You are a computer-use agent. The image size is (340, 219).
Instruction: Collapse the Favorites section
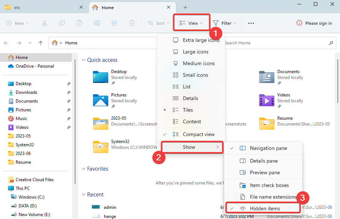[x=83, y=169]
